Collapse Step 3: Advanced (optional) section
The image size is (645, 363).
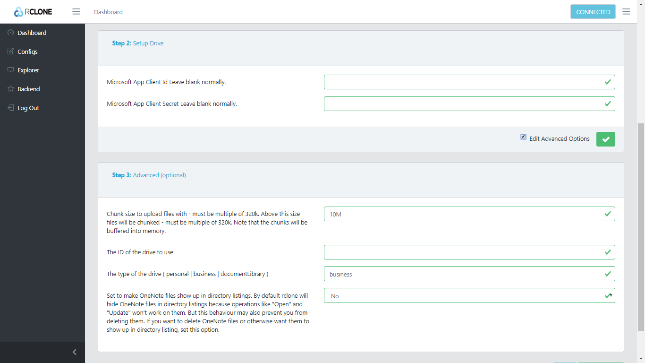149,175
